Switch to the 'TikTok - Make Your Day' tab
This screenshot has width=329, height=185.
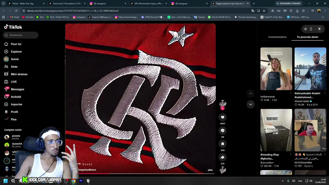pos(26,4)
